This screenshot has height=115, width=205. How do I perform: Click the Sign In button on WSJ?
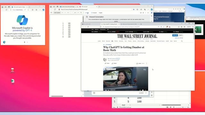pos(181,35)
